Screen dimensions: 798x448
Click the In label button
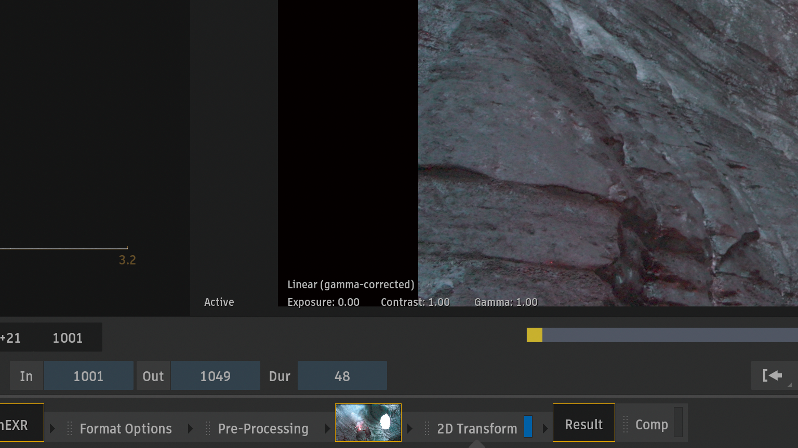click(x=26, y=376)
